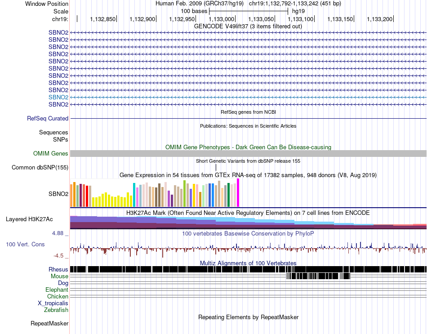Click the GTEx Gene Expression track title
The height and width of the screenshot is (334, 427).
[248, 175]
